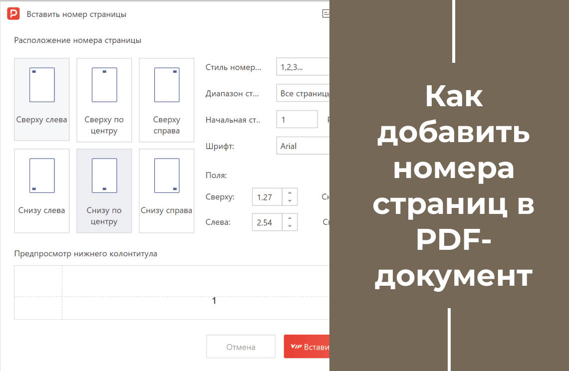Choose the 'Снизу справа' page number position
This screenshot has width=569, height=371.
[167, 190]
